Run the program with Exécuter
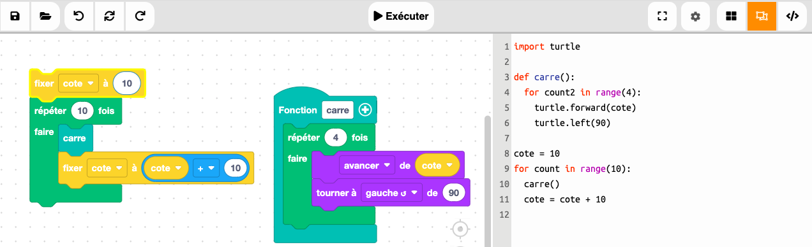812x247 pixels. tap(401, 17)
